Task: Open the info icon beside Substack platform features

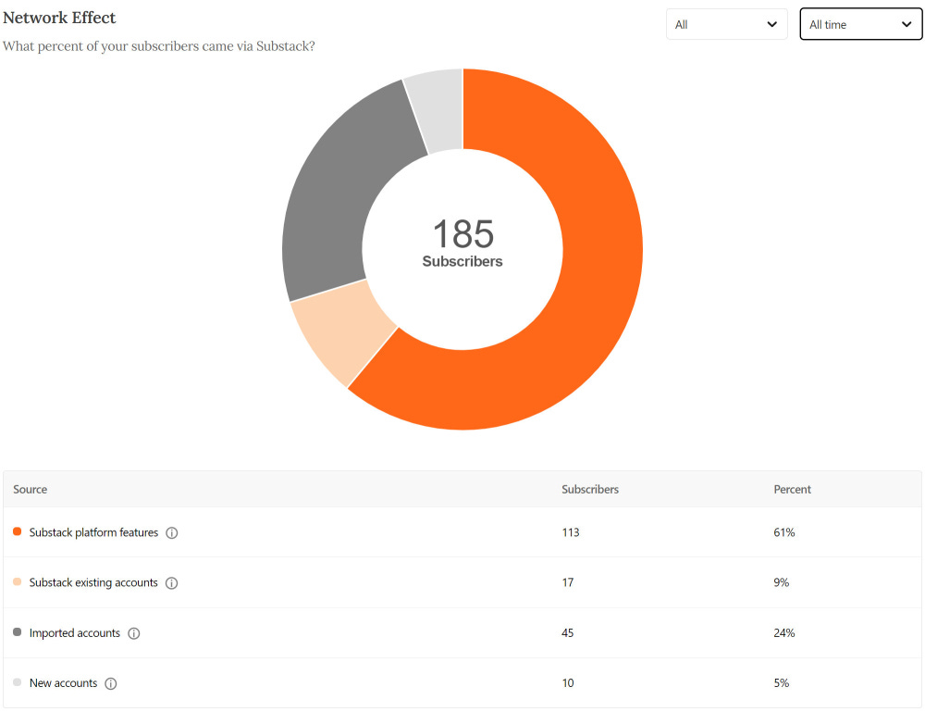Action: [172, 532]
